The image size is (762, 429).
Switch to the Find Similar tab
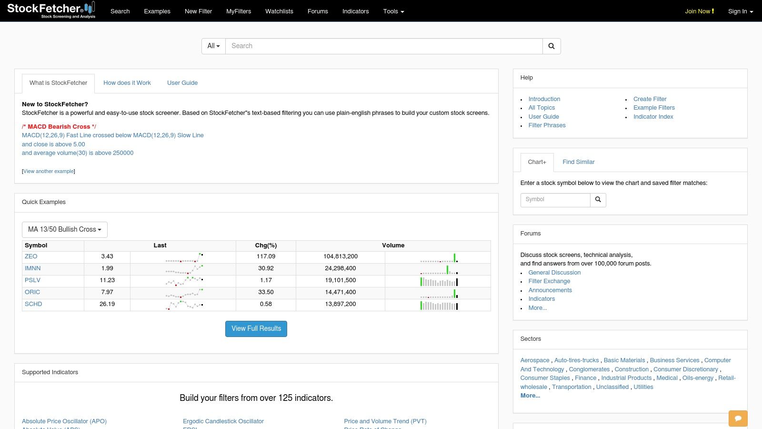click(579, 162)
